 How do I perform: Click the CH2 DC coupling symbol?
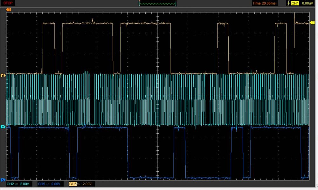[16, 184]
